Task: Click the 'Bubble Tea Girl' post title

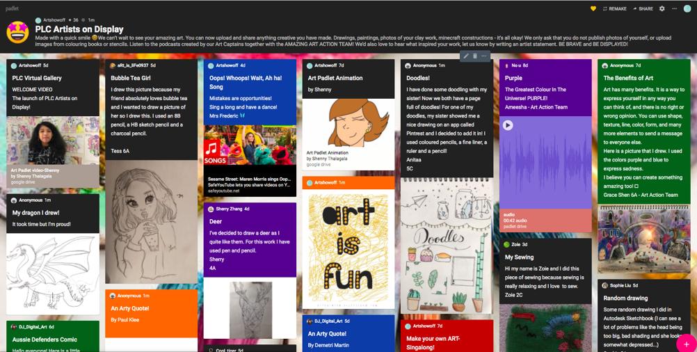Action: [131, 78]
